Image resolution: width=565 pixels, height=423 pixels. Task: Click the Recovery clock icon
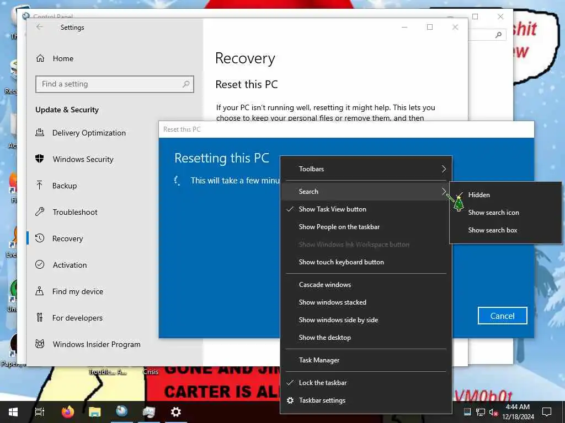coord(40,238)
